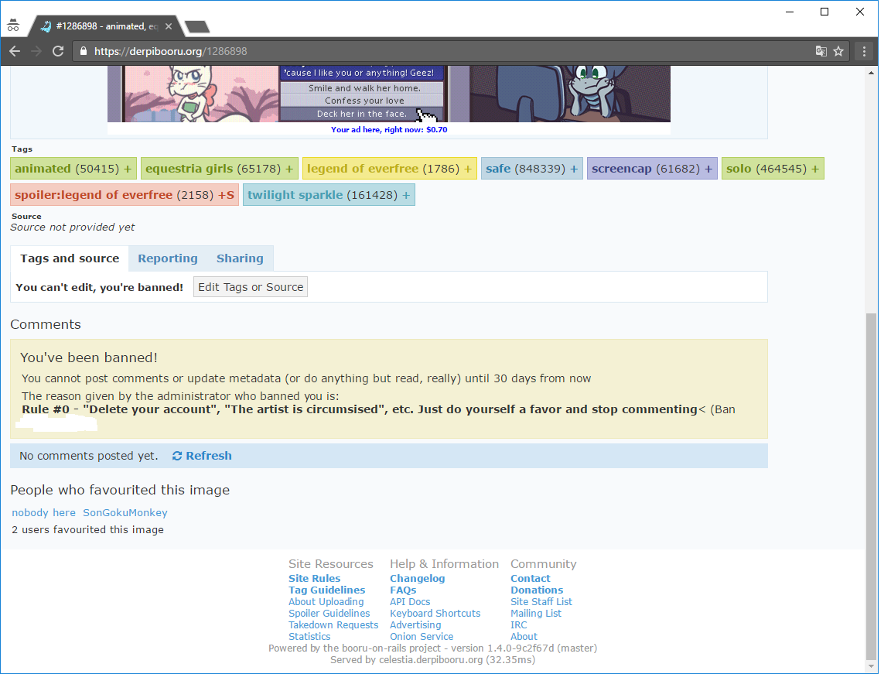The height and width of the screenshot is (674, 891).
Task: Open Onion Service footer link
Action: (422, 637)
